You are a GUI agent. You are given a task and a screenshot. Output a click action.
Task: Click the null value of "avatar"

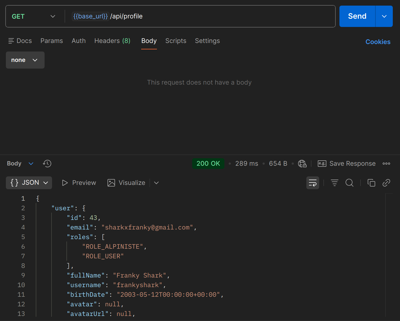[112, 304]
